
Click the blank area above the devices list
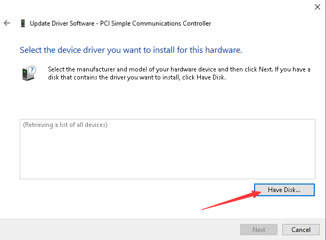coord(167,100)
